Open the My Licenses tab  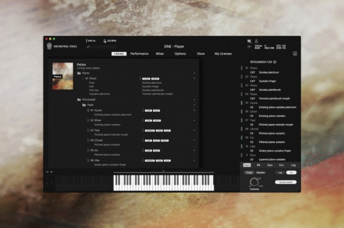click(x=223, y=54)
